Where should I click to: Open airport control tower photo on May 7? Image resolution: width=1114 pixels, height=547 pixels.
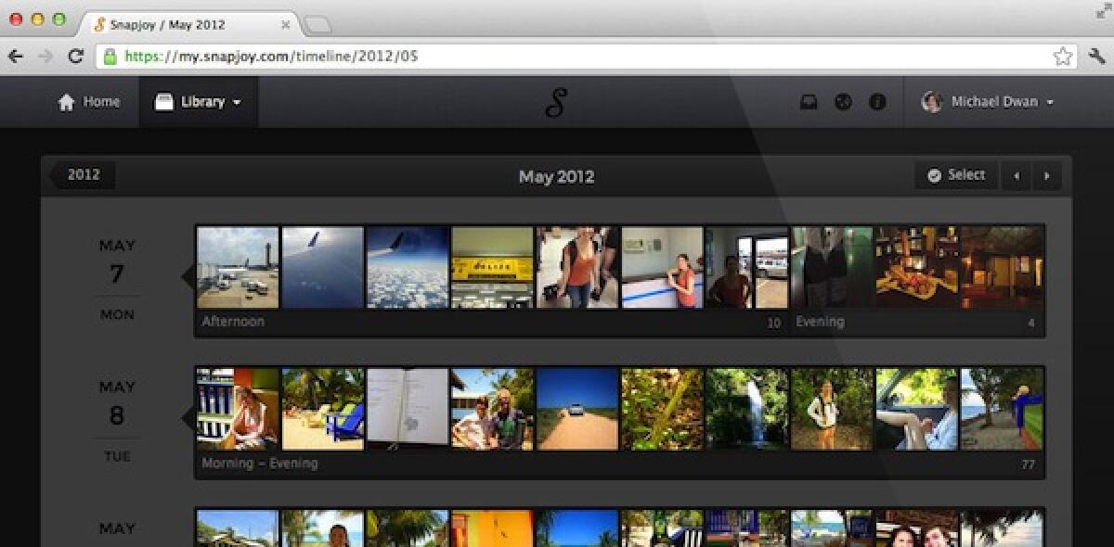(x=238, y=267)
